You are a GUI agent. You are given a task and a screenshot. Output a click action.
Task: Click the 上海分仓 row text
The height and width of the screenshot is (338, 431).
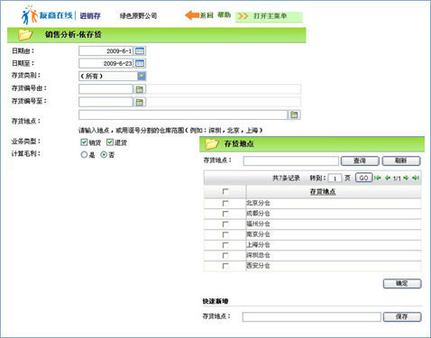coord(258,245)
